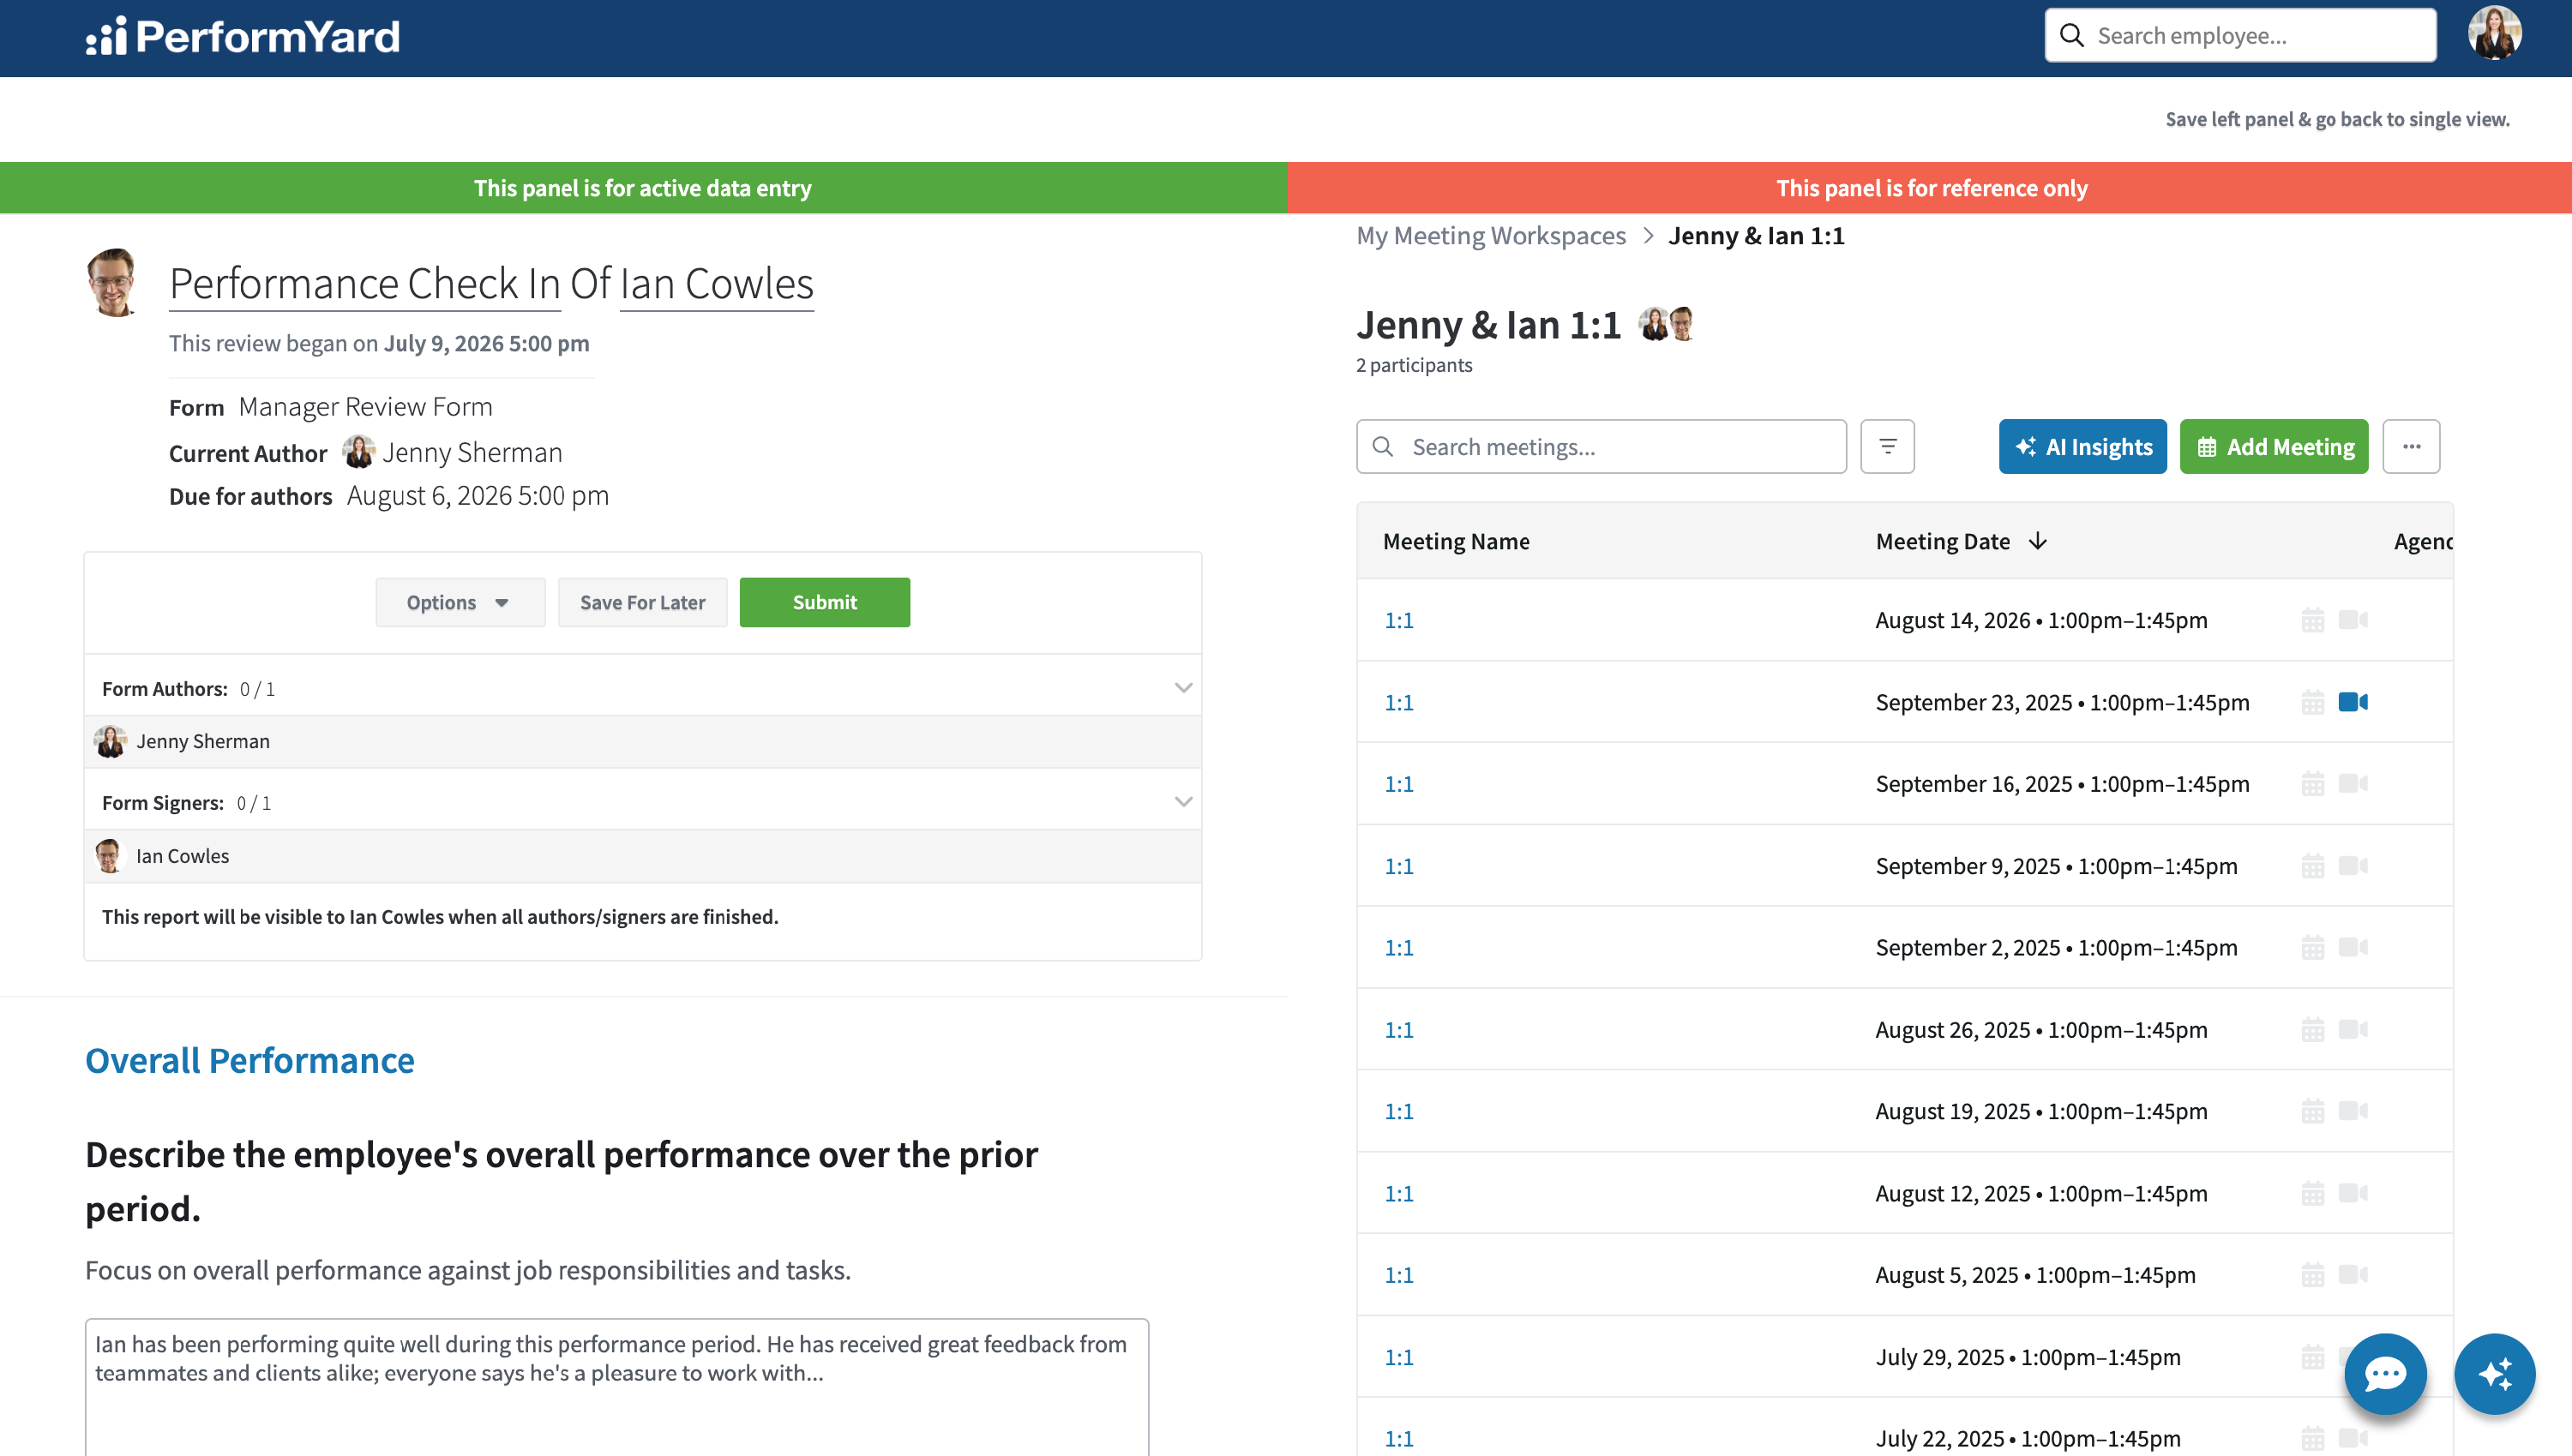The width and height of the screenshot is (2572, 1456).
Task: Open the user profile avatar menu
Action: (2494, 34)
